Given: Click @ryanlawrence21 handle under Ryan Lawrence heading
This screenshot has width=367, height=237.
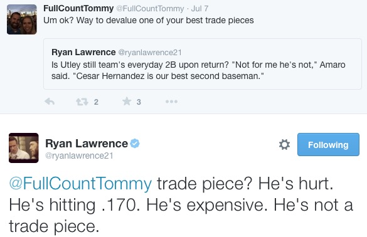Looking at the screenshot, I should (x=79, y=156).
